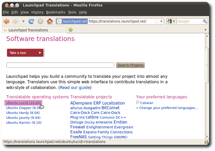Open the Comunio project link

pyautogui.click(x=107, y=117)
